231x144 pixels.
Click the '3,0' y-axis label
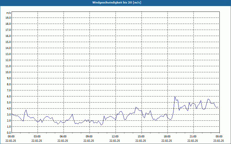9,114
